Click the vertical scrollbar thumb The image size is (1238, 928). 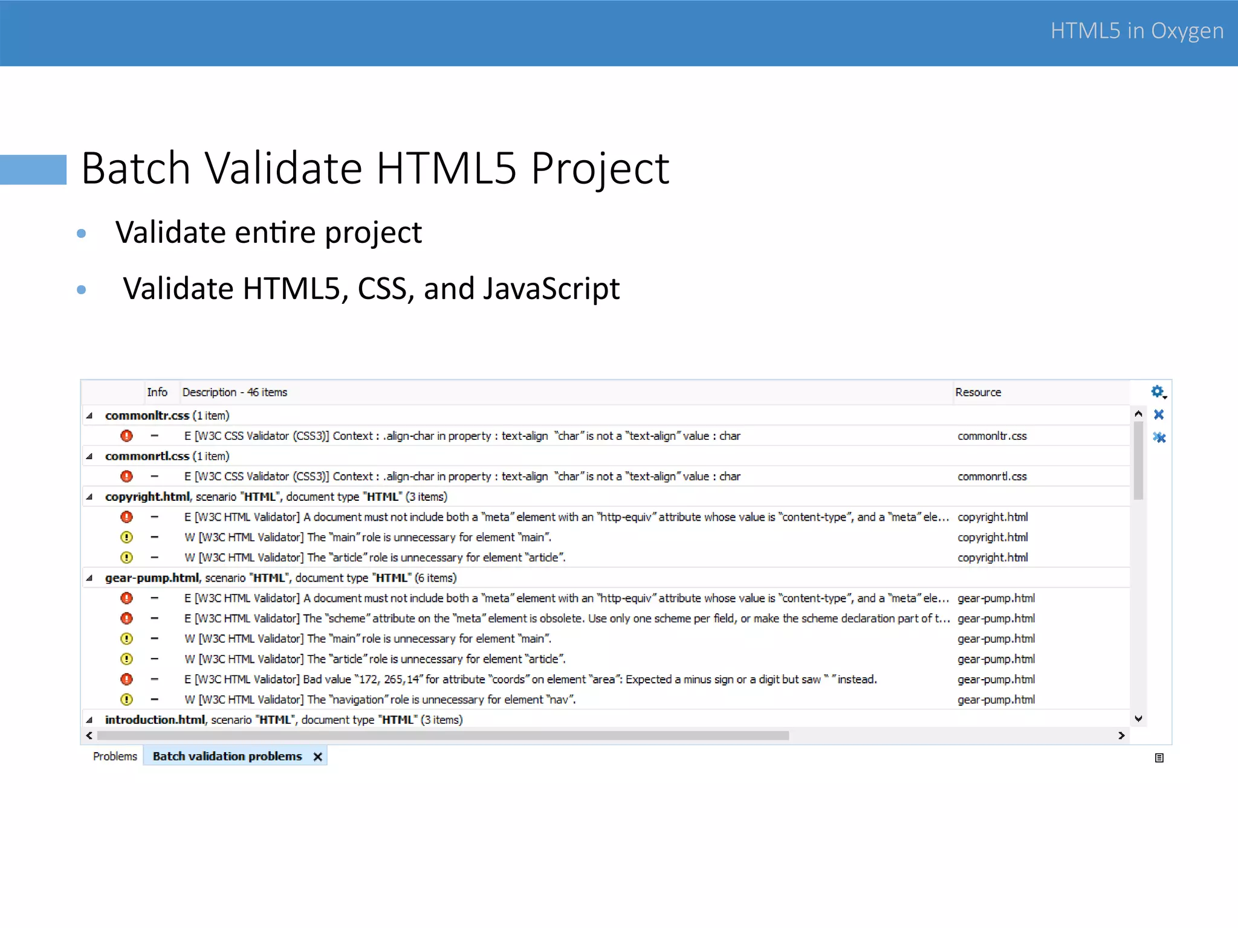point(1138,461)
